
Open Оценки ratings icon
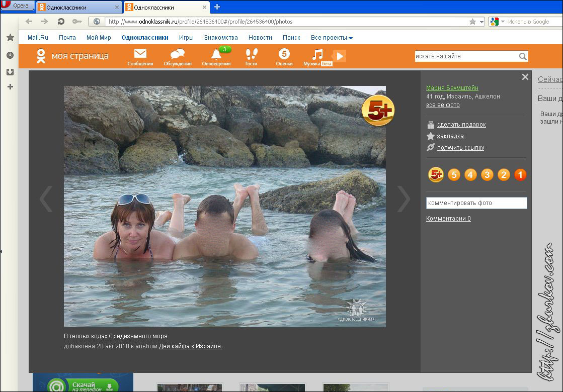[x=284, y=54]
